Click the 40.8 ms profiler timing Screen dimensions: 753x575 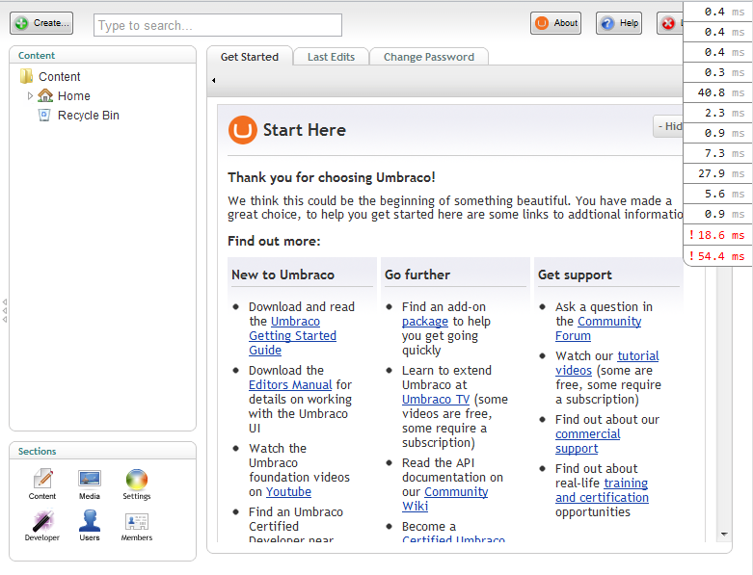point(718,92)
